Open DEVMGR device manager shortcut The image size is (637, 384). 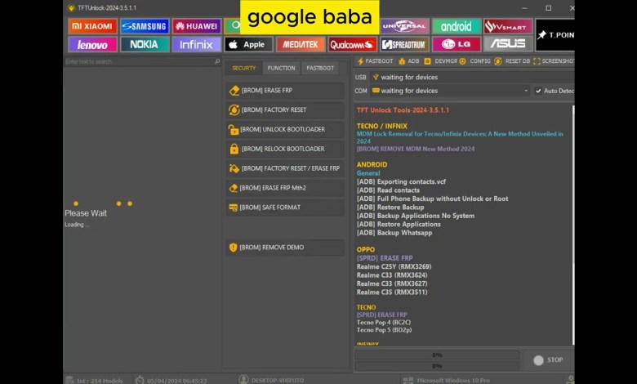tap(441, 61)
